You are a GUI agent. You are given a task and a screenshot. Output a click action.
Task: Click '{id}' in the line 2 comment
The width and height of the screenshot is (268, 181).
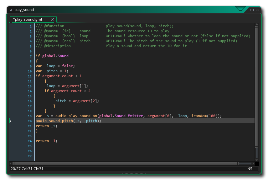[x=66, y=31]
